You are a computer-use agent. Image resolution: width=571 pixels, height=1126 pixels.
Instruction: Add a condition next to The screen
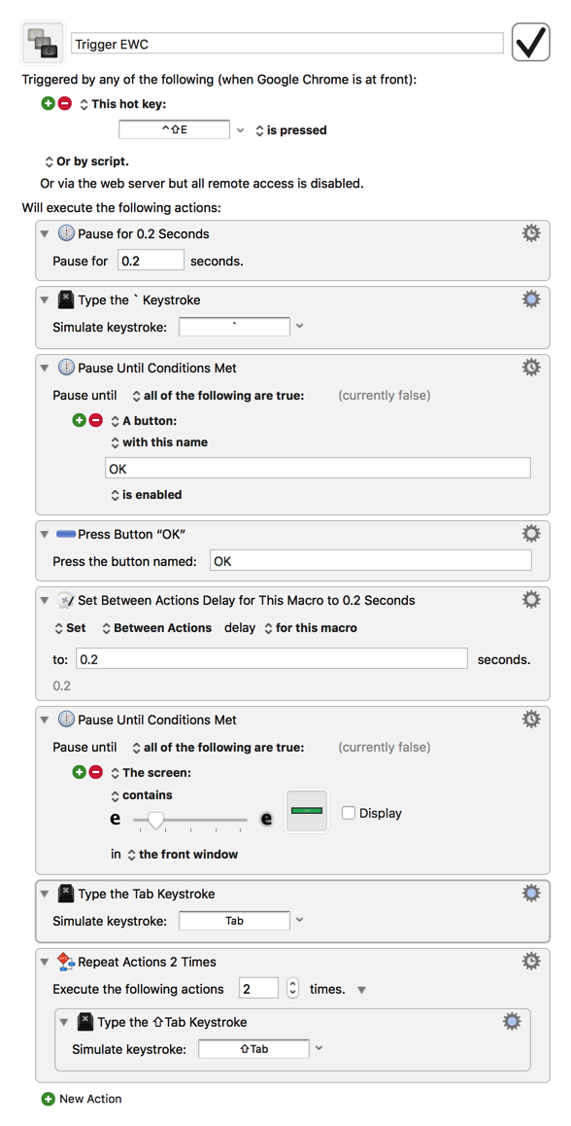80,773
